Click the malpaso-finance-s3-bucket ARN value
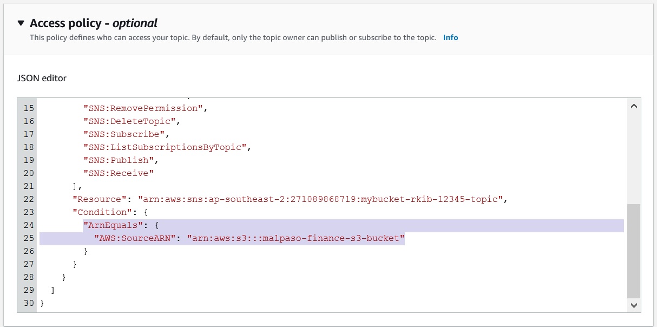The image size is (657, 327). [x=295, y=238]
